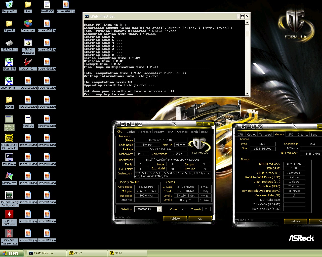Open the Processor #1 selection dropdown
Viewport: 322px width, 257px height.
tap(159, 209)
